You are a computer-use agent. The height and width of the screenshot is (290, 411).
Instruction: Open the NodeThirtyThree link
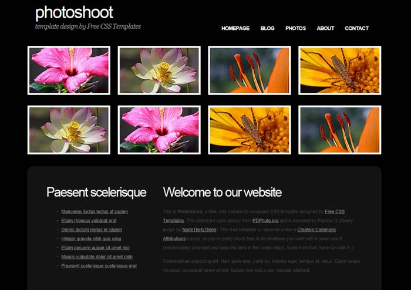pos(200,230)
